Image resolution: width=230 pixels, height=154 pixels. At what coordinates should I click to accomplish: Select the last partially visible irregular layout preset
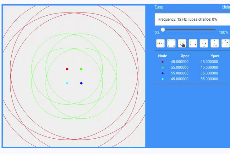(226, 43)
